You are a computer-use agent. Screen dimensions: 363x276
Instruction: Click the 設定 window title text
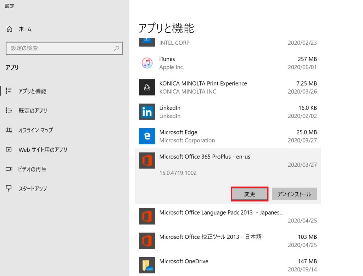coord(10,6)
